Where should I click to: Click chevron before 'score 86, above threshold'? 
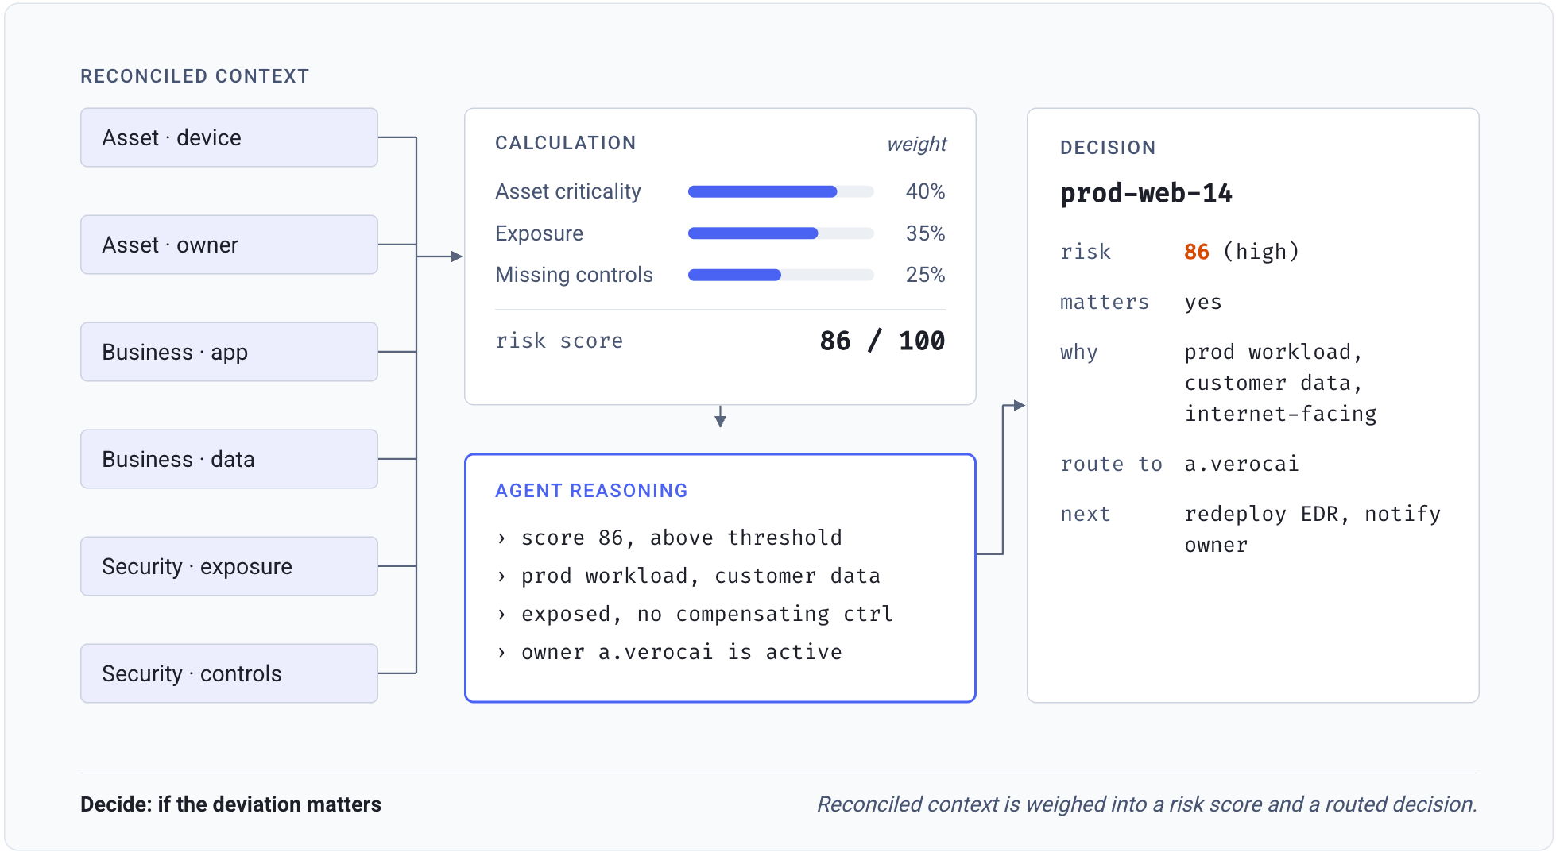coord(501,538)
